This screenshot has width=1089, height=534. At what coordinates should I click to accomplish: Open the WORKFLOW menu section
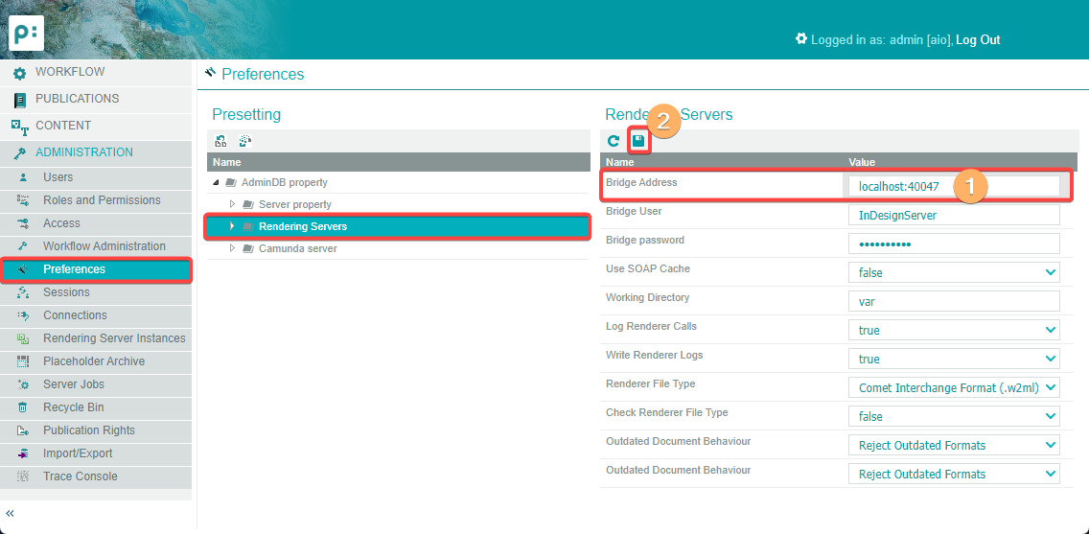(x=70, y=72)
